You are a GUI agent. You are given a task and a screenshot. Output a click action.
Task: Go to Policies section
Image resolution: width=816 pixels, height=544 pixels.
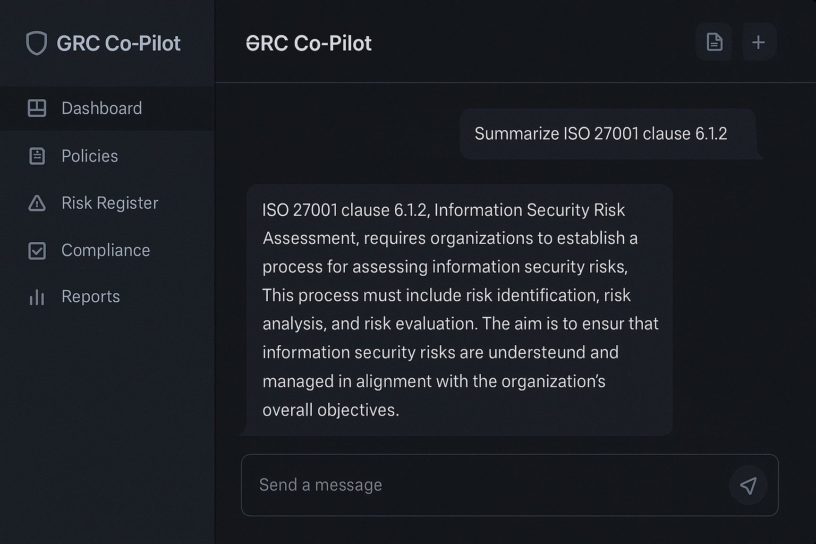[107, 156]
